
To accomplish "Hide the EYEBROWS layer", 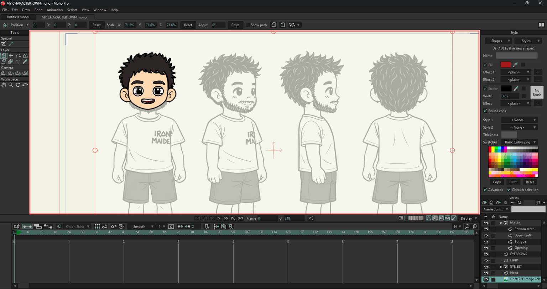I will 486,254.
